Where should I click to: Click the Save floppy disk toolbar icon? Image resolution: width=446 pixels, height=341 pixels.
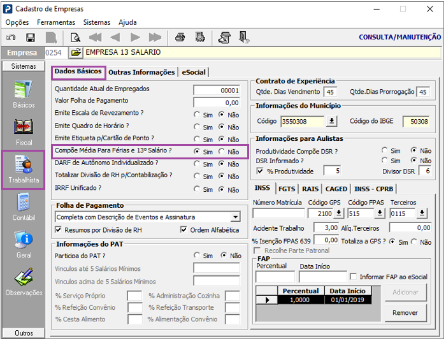[30, 38]
